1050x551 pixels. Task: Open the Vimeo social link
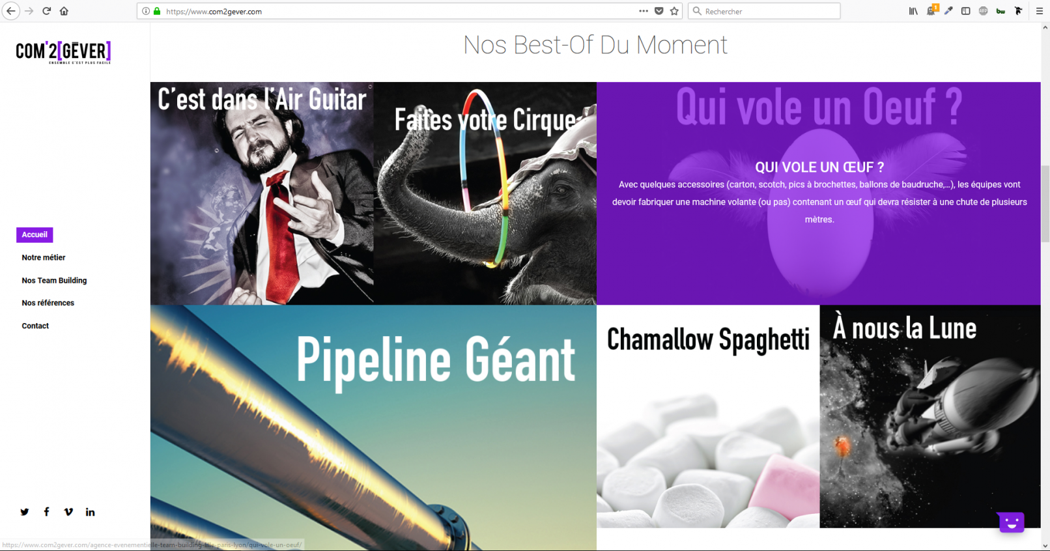pos(68,512)
